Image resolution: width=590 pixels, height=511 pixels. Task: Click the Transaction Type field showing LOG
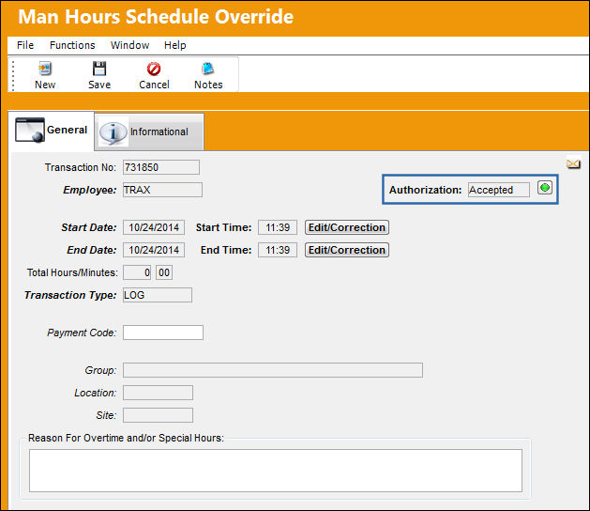(158, 295)
